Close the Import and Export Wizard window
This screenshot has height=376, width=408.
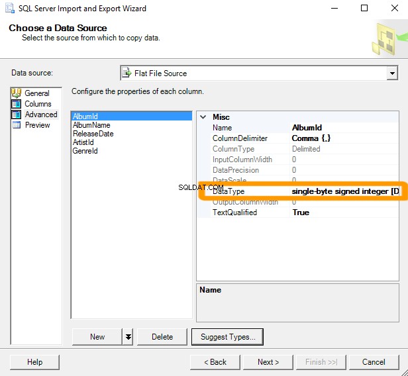point(395,9)
